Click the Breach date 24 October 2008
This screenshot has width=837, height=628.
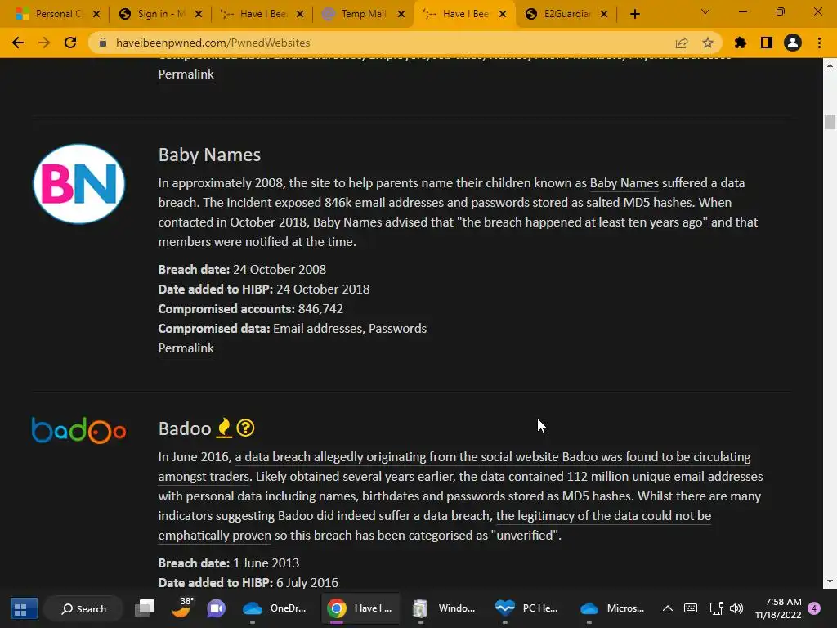242,270
